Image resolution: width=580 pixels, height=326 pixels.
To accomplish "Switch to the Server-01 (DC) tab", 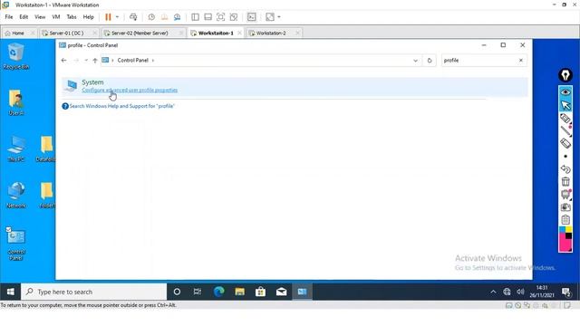I will [66, 33].
